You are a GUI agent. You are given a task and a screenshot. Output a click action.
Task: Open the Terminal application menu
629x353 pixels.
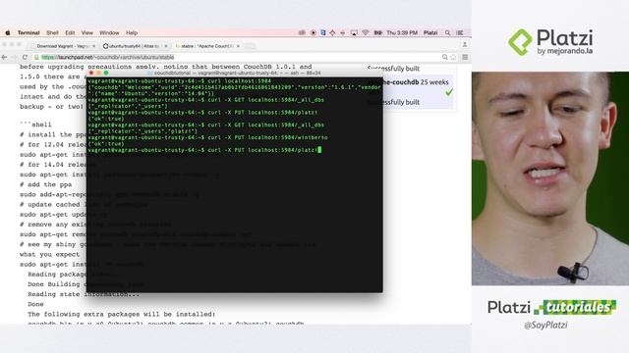tap(29, 32)
